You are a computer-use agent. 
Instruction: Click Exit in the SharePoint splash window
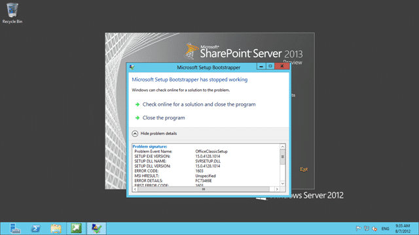pos(304,169)
